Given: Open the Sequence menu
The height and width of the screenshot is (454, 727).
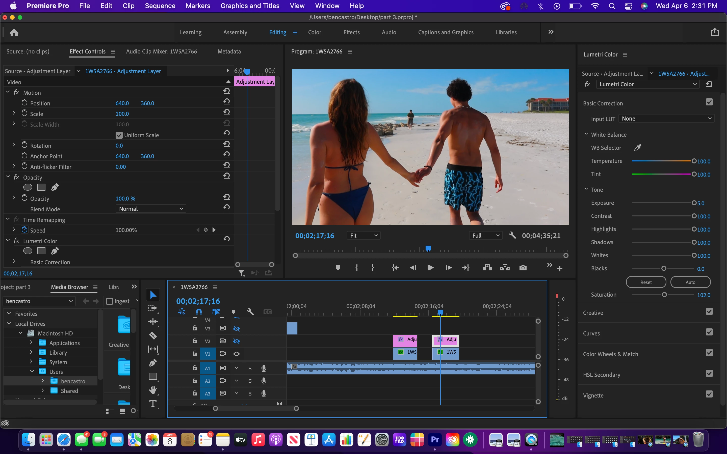Looking at the screenshot, I should (160, 6).
